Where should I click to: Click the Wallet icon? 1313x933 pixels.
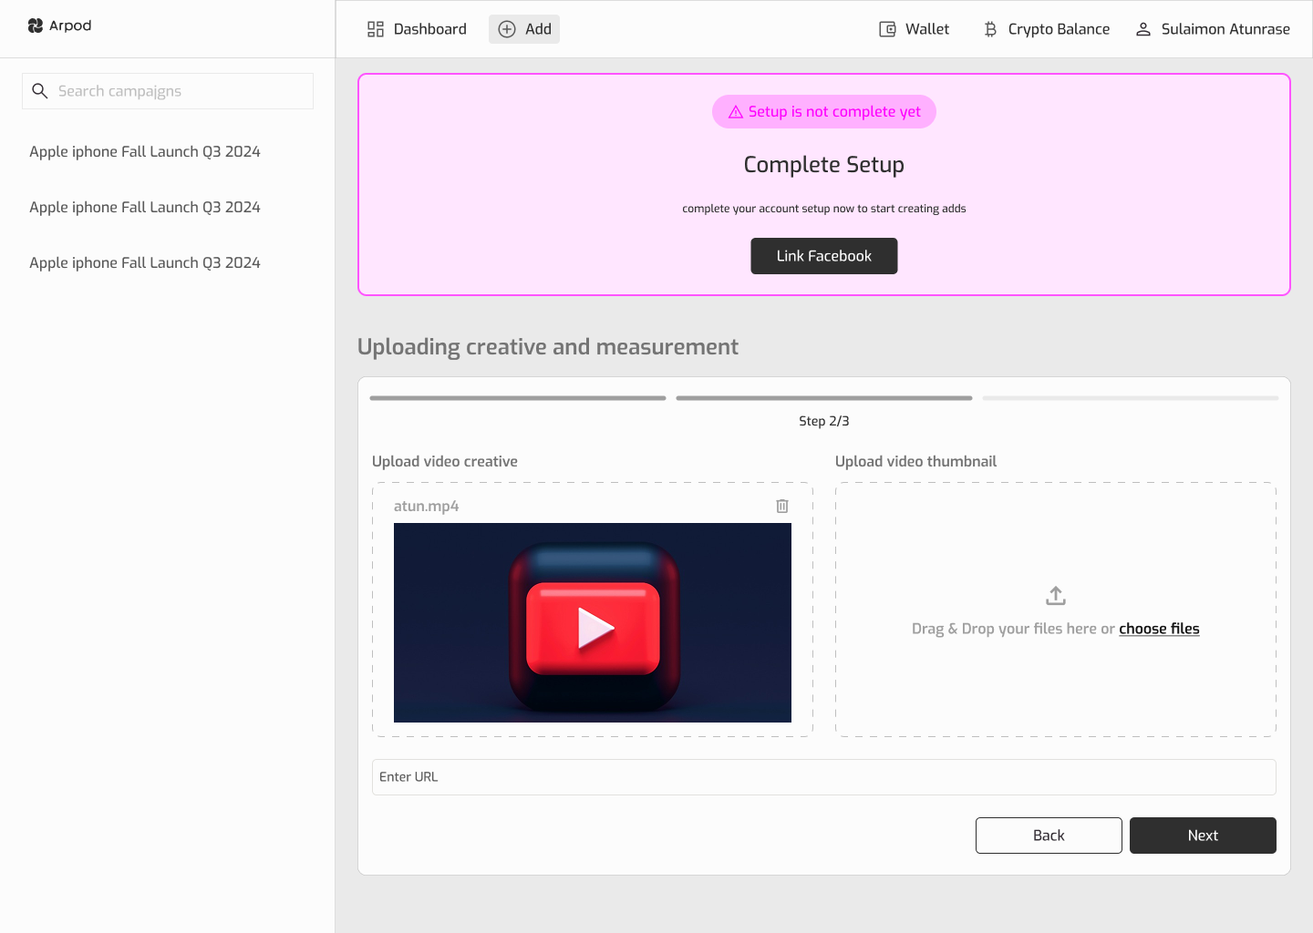coord(887,29)
